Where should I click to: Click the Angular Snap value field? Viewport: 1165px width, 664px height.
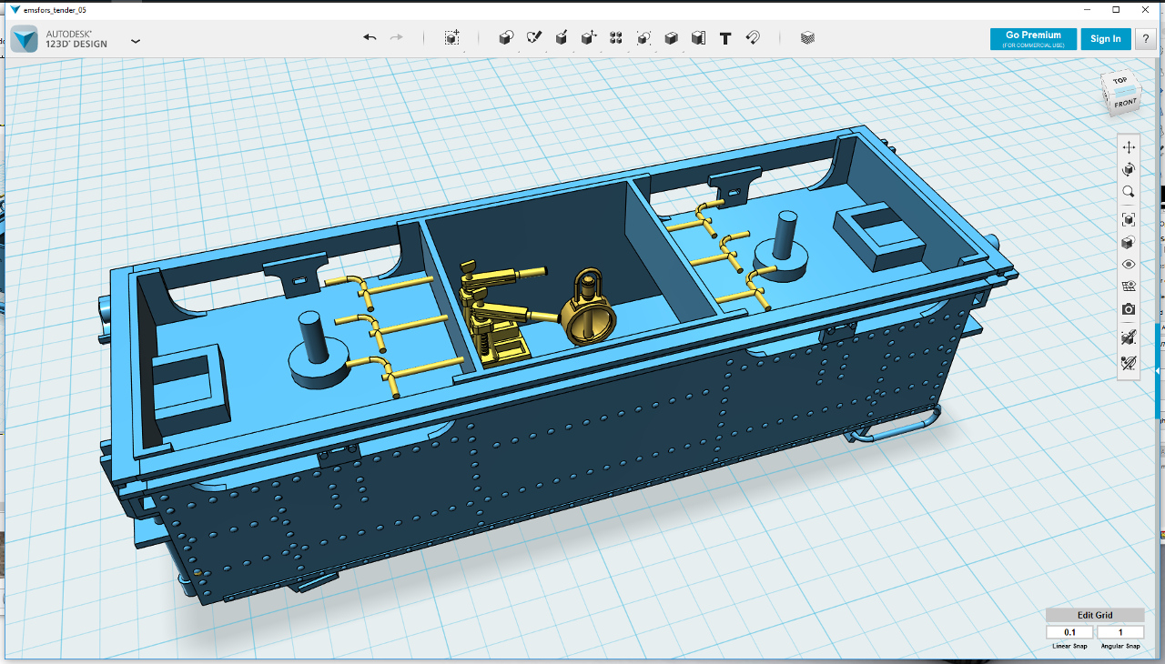pos(1120,632)
